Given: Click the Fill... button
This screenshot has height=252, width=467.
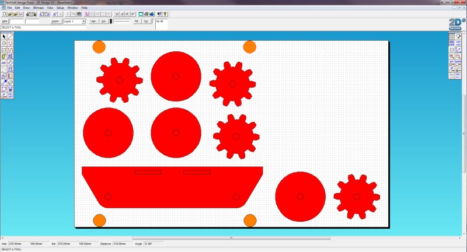Looking at the screenshot, I should click(x=138, y=21).
